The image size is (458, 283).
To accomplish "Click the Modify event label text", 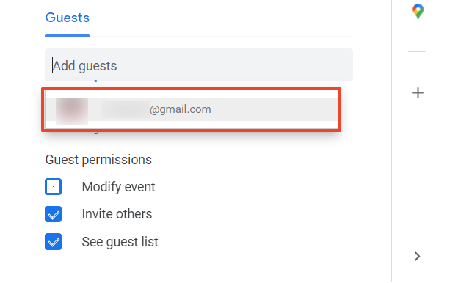I will click(x=118, y=187).
